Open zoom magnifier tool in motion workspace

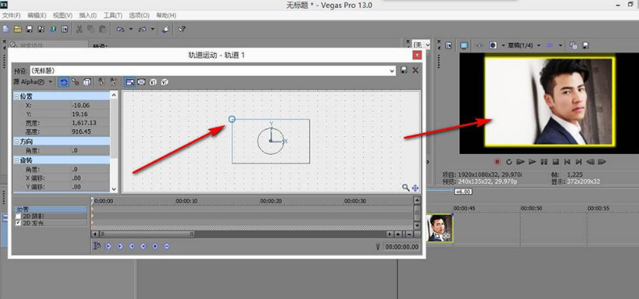coord(406,188)
